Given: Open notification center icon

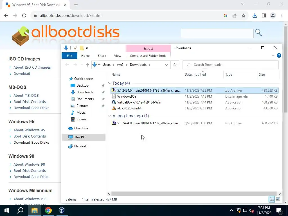Looking at the screenshot, I should click(279, 210).
